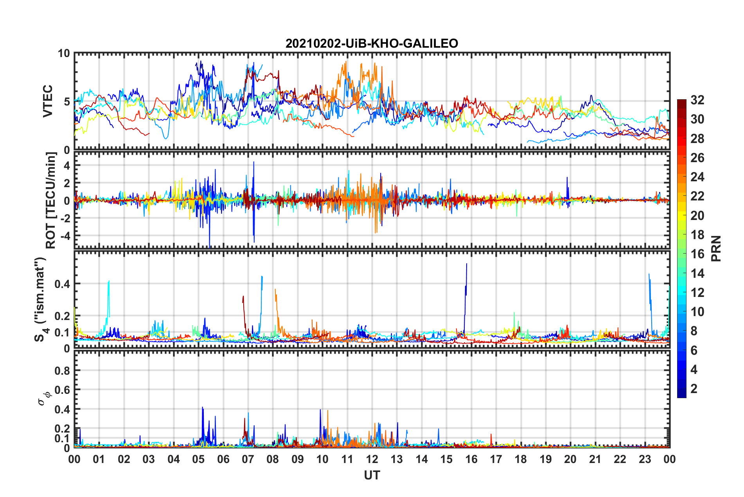744x497 pixels.
Task: Click the sigma phi axis label
Action: [x=44, y=398]
